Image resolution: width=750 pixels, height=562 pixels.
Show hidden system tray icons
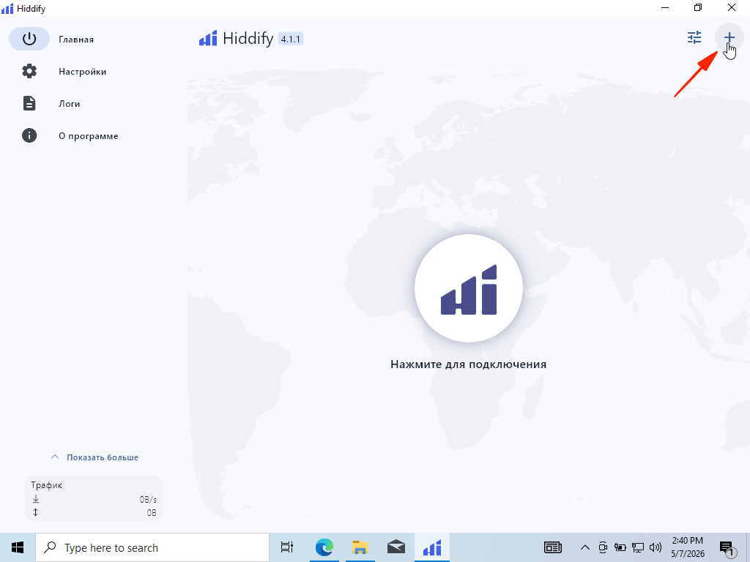pos(584,547)
